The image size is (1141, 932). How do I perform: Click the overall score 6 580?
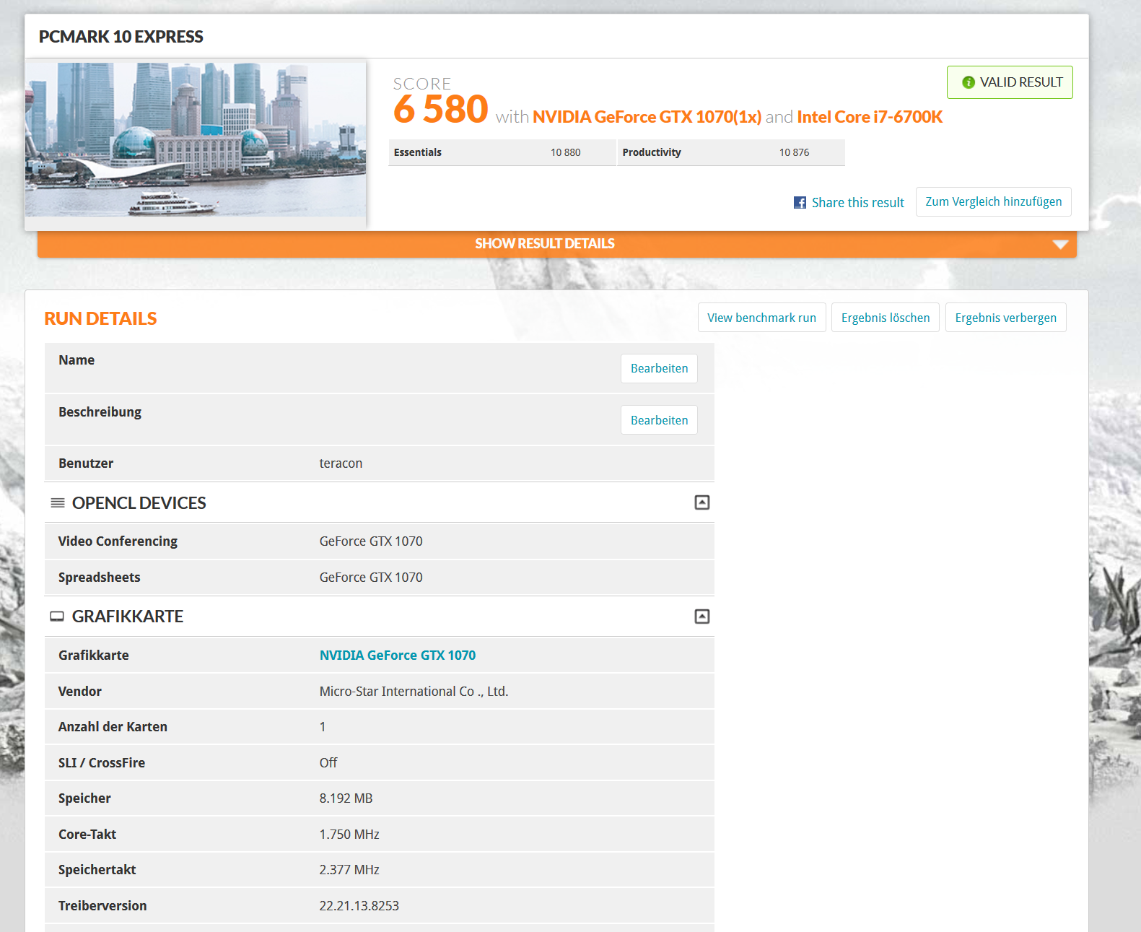point(440,110)
